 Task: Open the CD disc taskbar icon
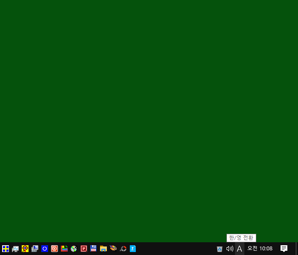click(x=74, y=249)
